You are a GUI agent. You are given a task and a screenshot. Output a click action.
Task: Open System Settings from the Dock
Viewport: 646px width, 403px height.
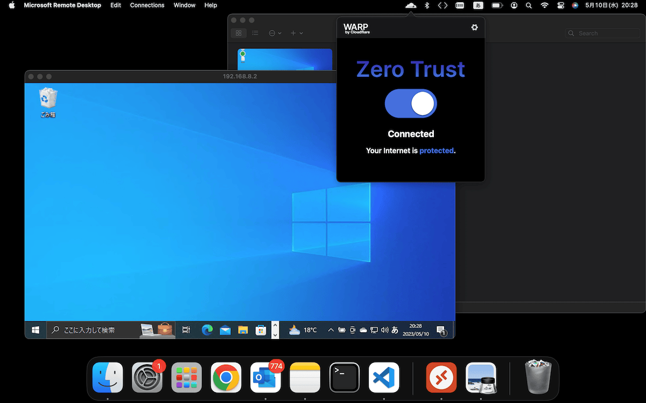[x=148, y=378]
